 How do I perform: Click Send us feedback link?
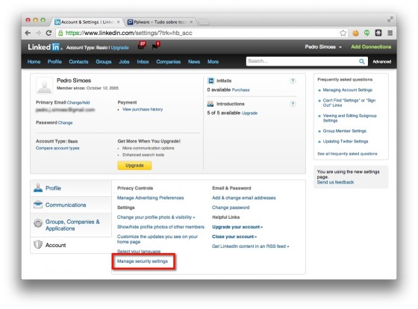tap(335, 182)
